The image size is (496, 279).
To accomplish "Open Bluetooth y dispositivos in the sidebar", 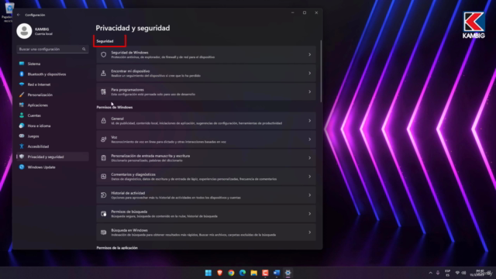I will click(53, 74).
